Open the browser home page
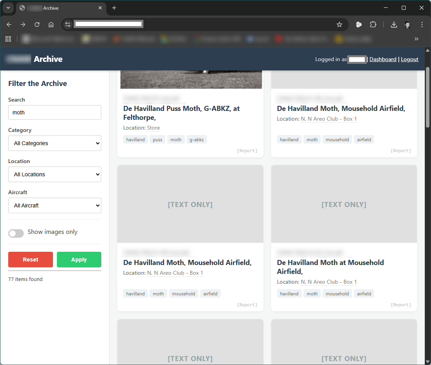Image resolution: width=431 pixels, height=365 pixels. (x=51, y=25)
